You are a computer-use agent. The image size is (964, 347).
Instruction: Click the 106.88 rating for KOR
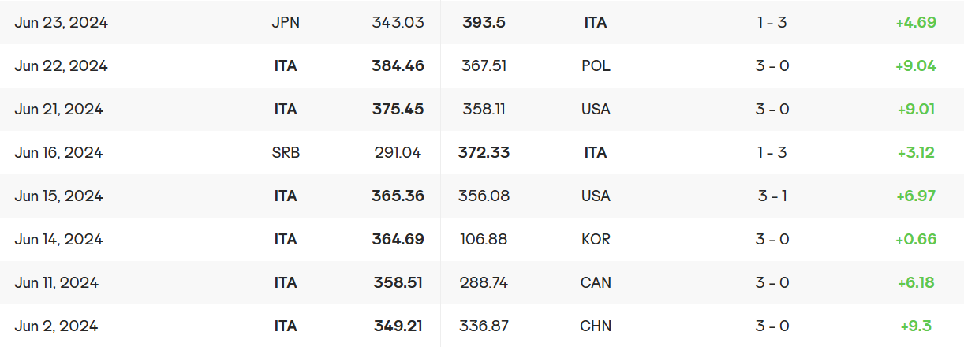[484, 240]
